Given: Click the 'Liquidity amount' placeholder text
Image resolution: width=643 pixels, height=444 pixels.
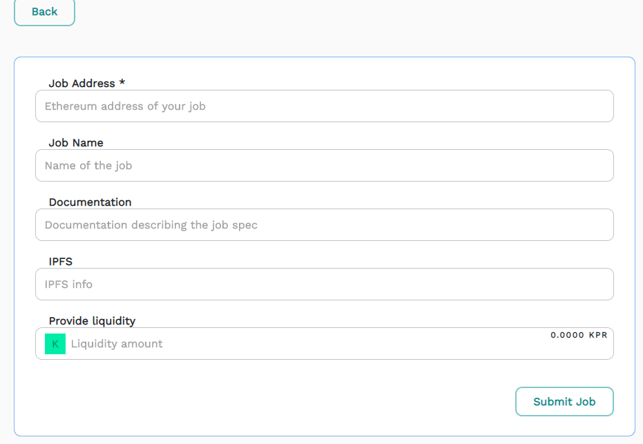Looking at the screenshot, I should coord(117,344).
